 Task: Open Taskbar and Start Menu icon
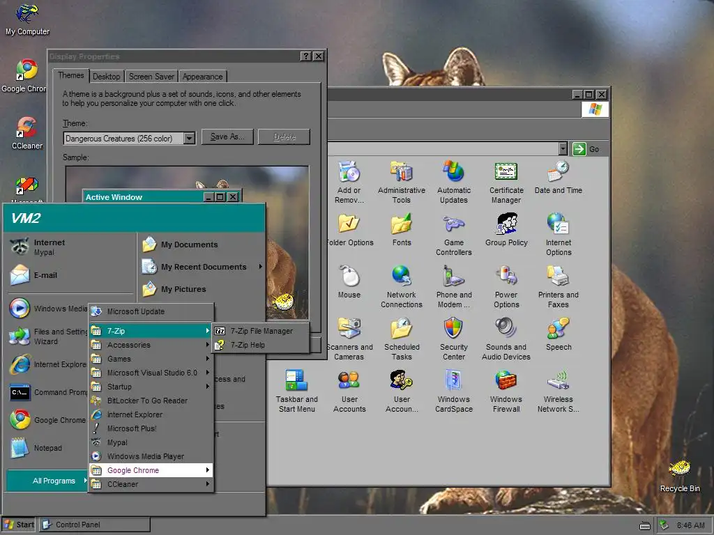point(296,391)
